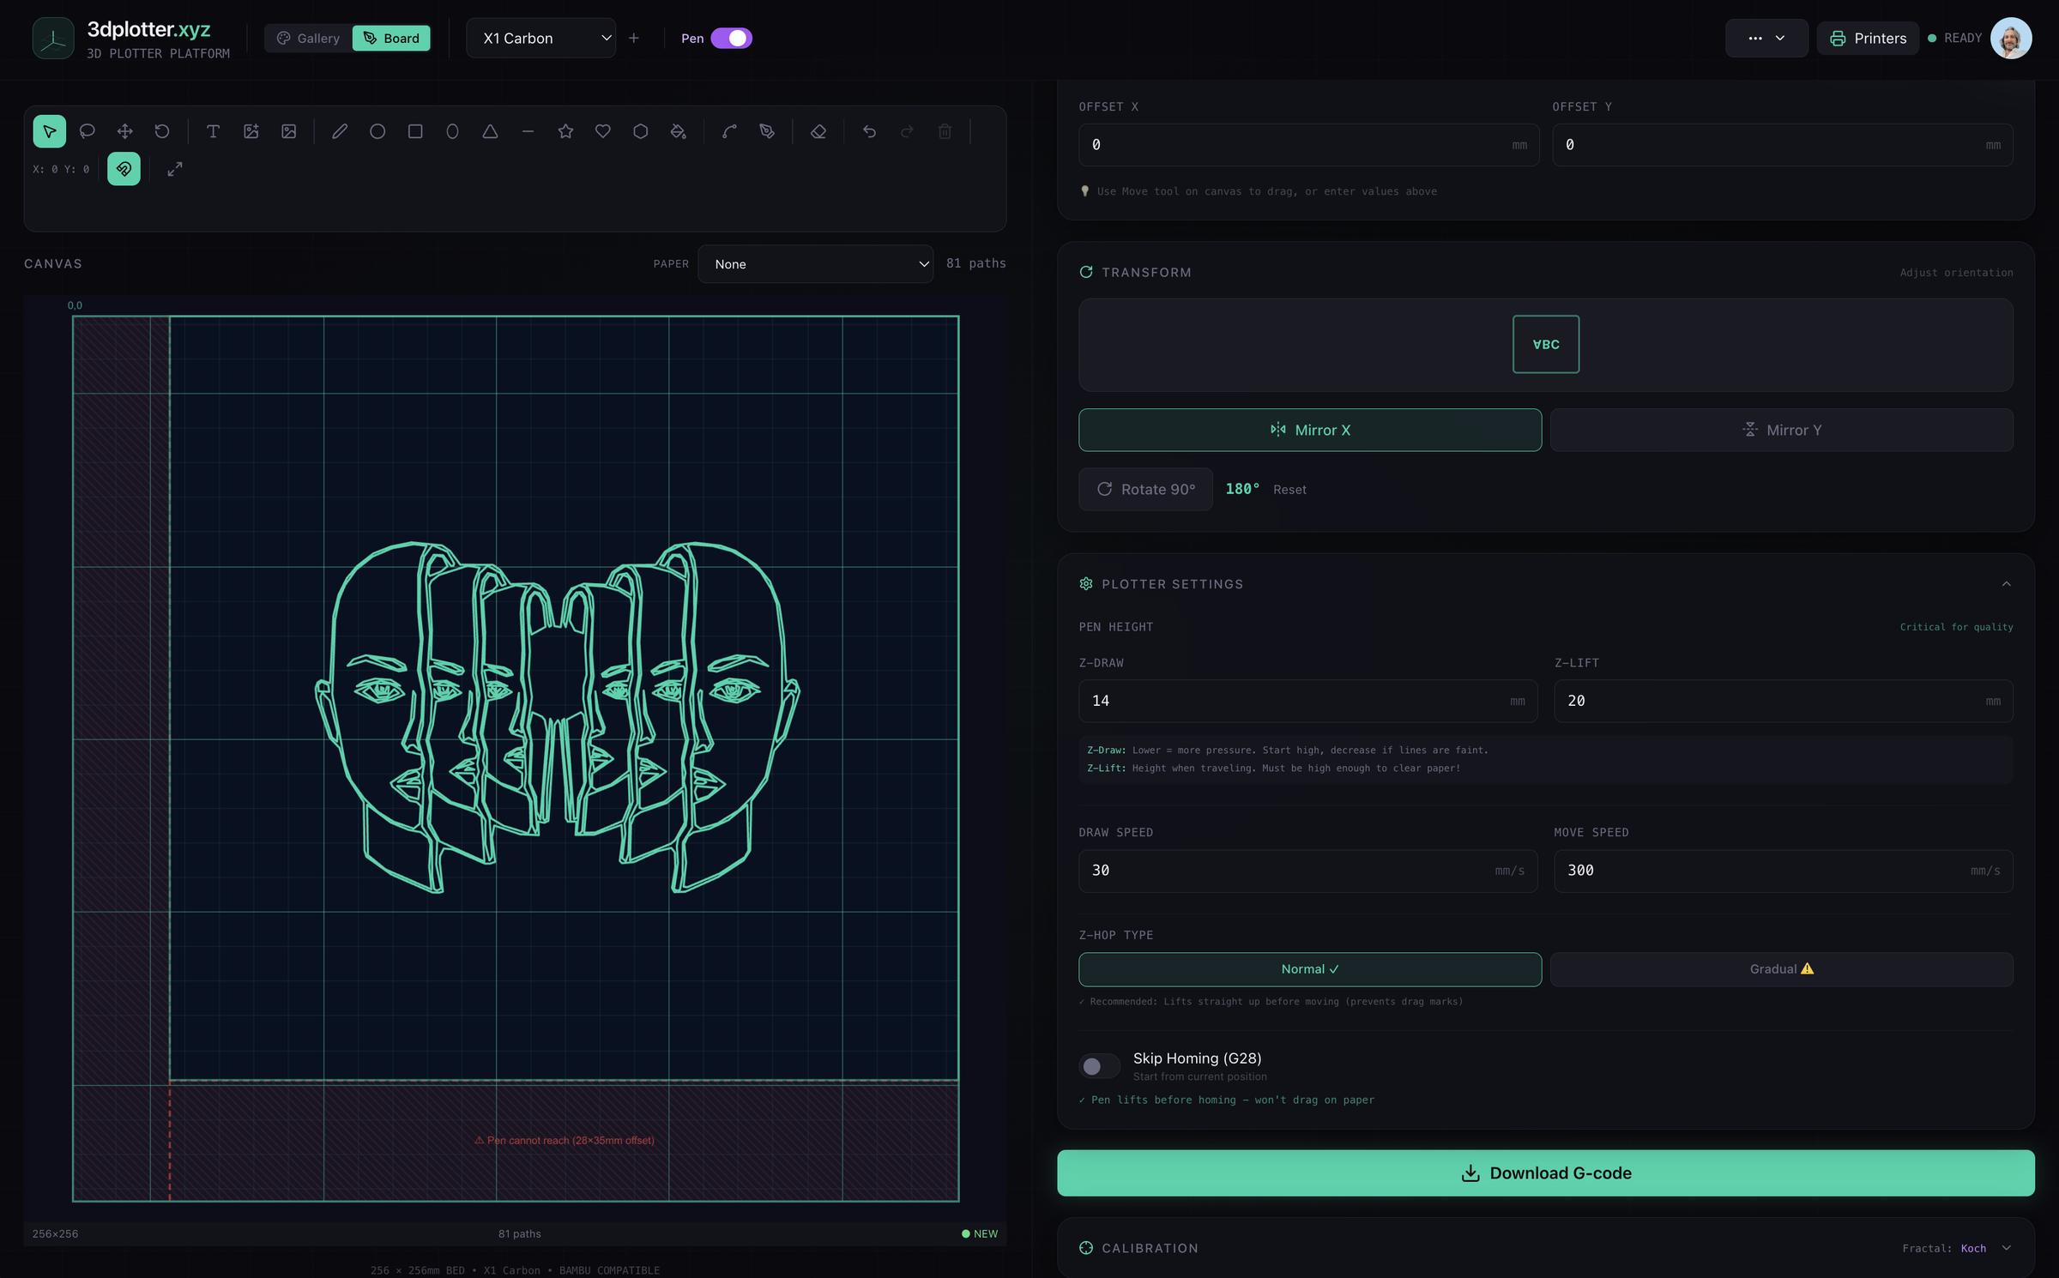Click the expand fullscreen arrows icon
This screenshot has width=2059, height=1278.
[175, 169]
